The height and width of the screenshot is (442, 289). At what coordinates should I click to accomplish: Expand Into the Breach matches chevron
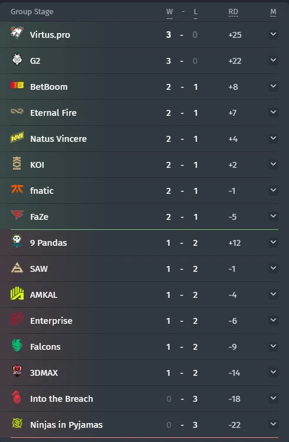click(273, 398)
